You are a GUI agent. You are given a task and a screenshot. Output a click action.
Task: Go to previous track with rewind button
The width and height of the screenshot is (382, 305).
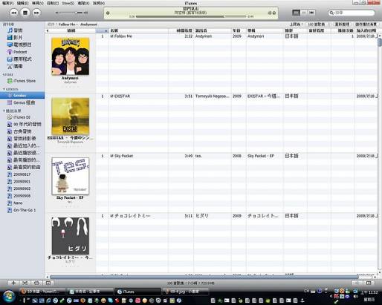pos(13,13)
